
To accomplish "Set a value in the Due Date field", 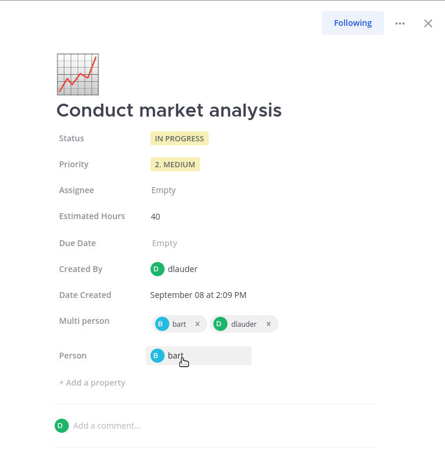I will tap(165, 243).
